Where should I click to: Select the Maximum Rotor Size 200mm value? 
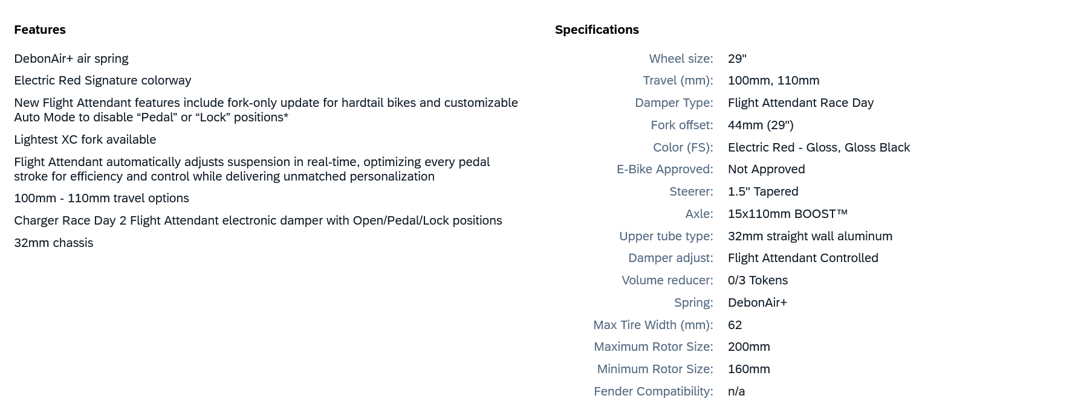(749, 347)
